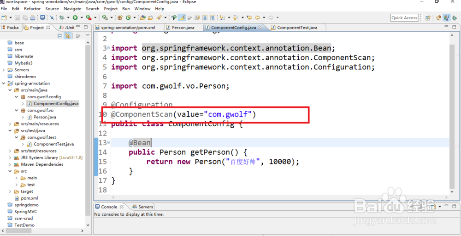
Task: Expand the Servers folder node
Action: coord(4,70)
